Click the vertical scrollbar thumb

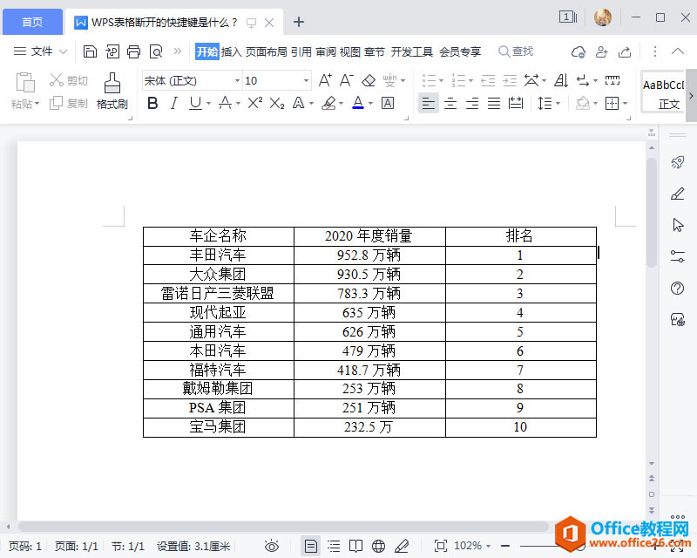point(652,213)
